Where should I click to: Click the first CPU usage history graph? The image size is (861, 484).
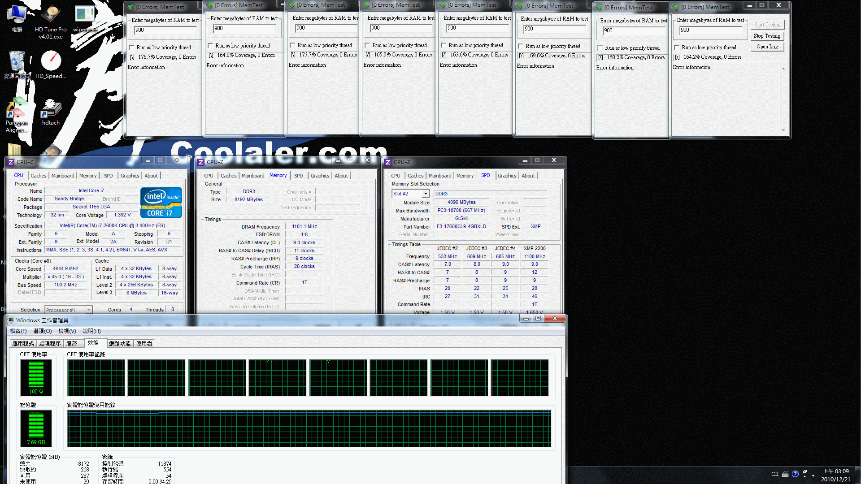pyautogui.click(x=96, y=378)
